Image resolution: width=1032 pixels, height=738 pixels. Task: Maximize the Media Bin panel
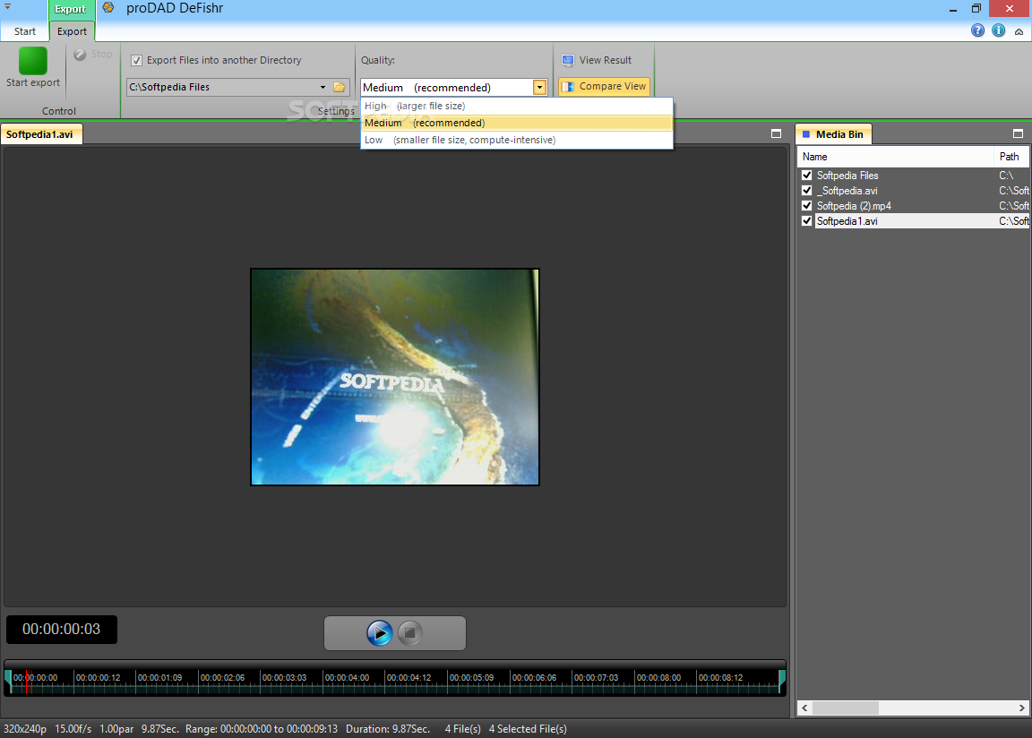pos(1018,133)
